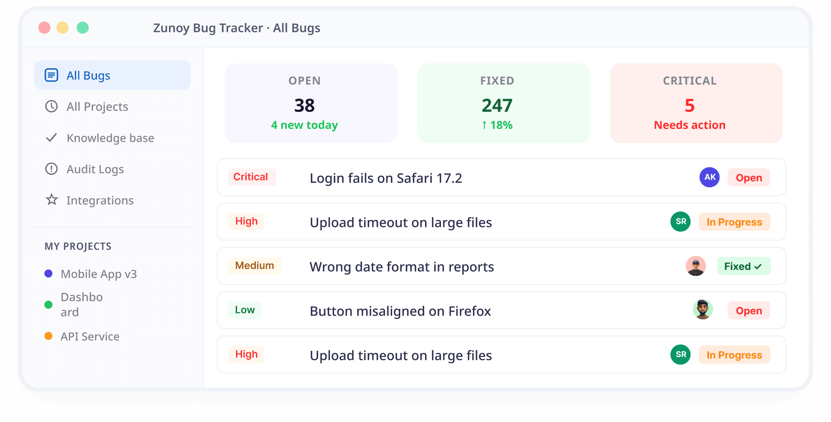Click the All Bugs list icon
The height and width of the screenshot is (422, 831).
click(x=52, y=75)
